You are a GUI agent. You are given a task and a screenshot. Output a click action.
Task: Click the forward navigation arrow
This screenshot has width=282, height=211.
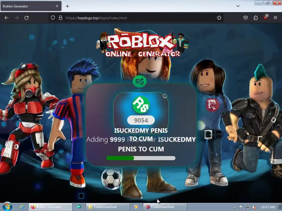click(x=17, y=18)
